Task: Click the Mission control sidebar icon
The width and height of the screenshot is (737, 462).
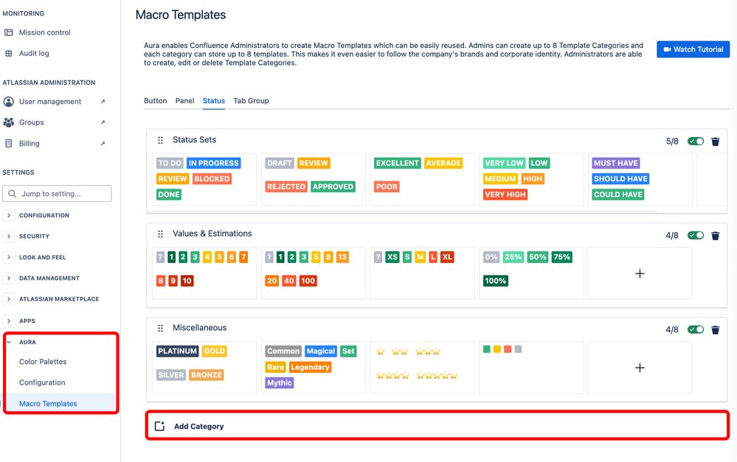Action: click(10, 32)
